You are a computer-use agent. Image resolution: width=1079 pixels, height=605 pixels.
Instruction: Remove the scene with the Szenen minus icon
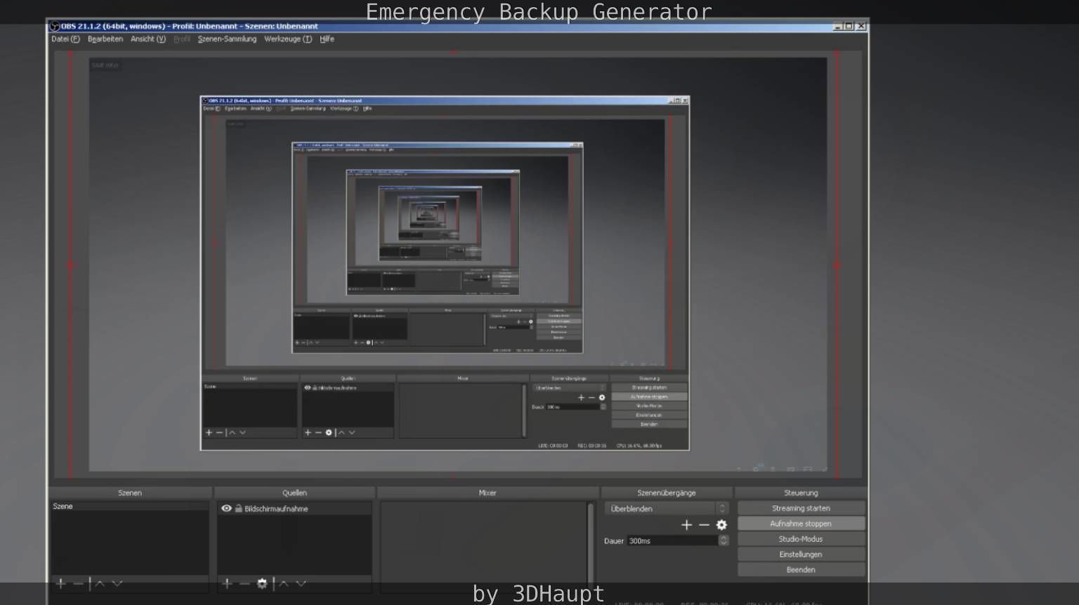(78, 583)
